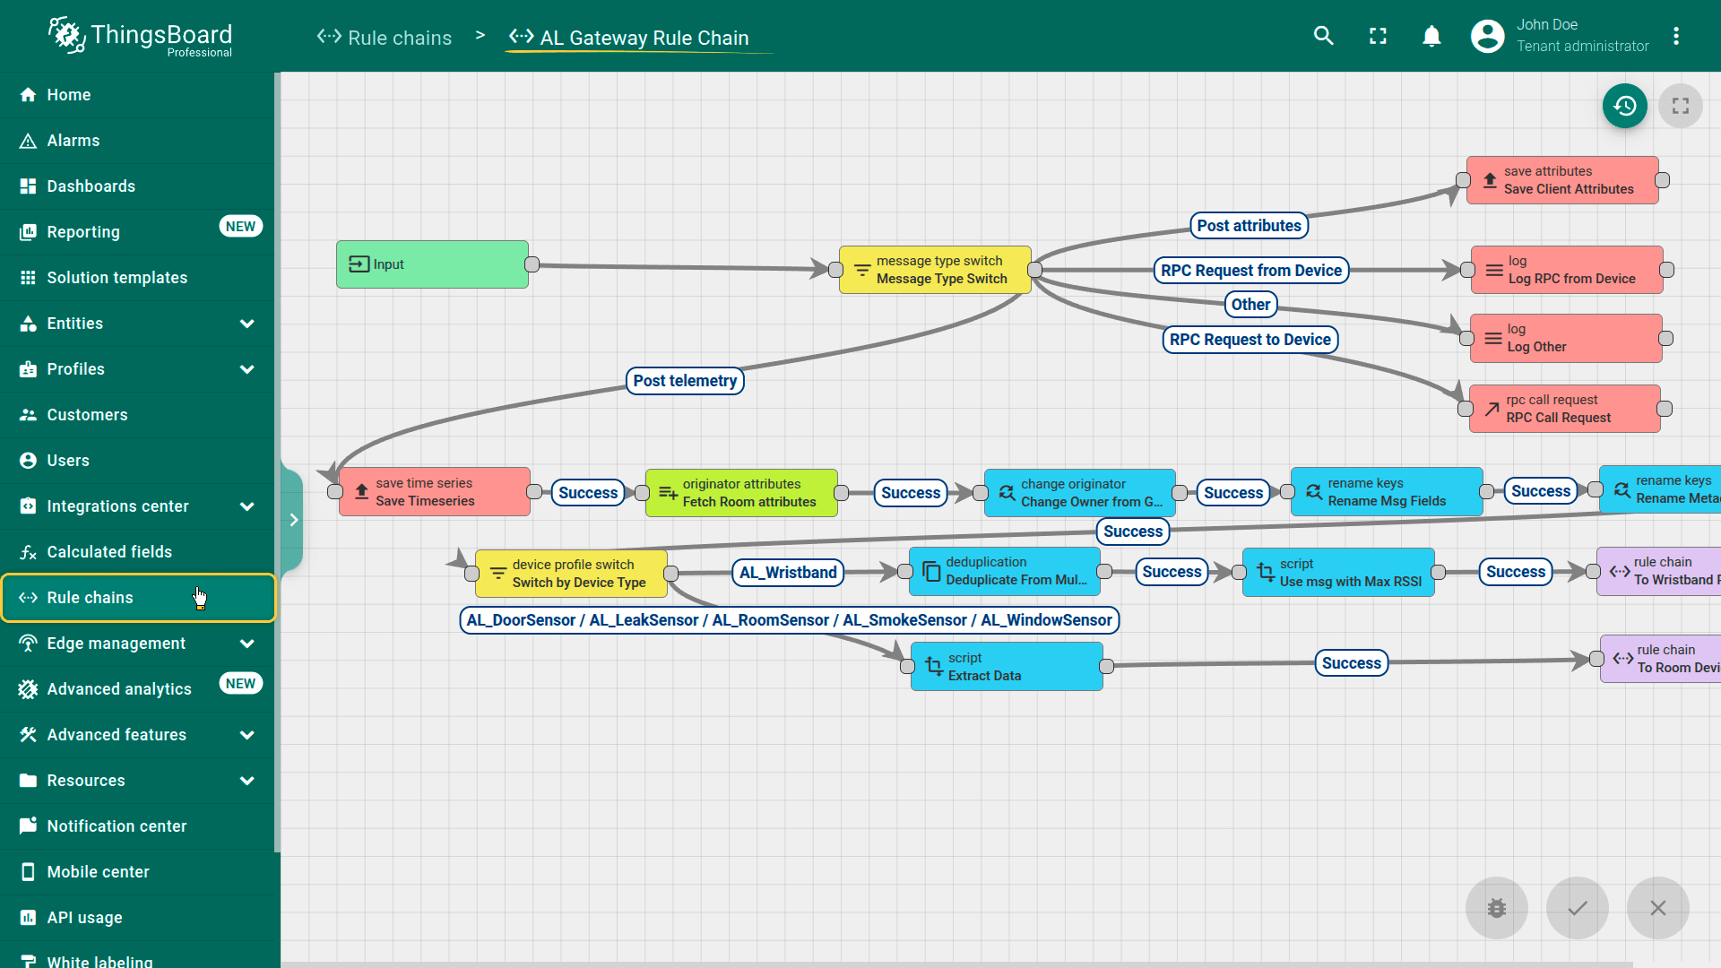
Task: Open notifications bell
Action: 1431,36
